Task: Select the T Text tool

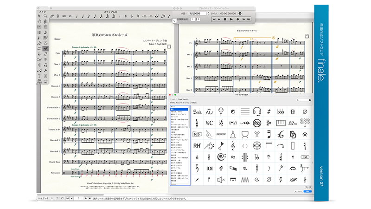Action: (x=39, y=76)
